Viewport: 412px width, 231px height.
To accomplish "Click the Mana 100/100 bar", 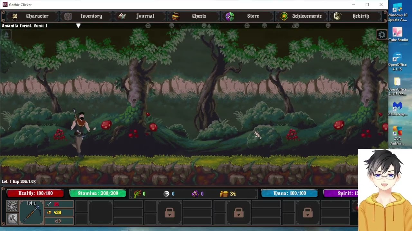I will click(x=289, y=193).
